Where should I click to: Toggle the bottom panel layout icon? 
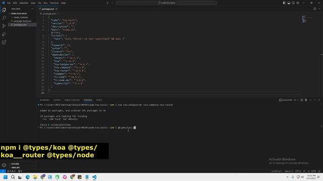(289, 3)
